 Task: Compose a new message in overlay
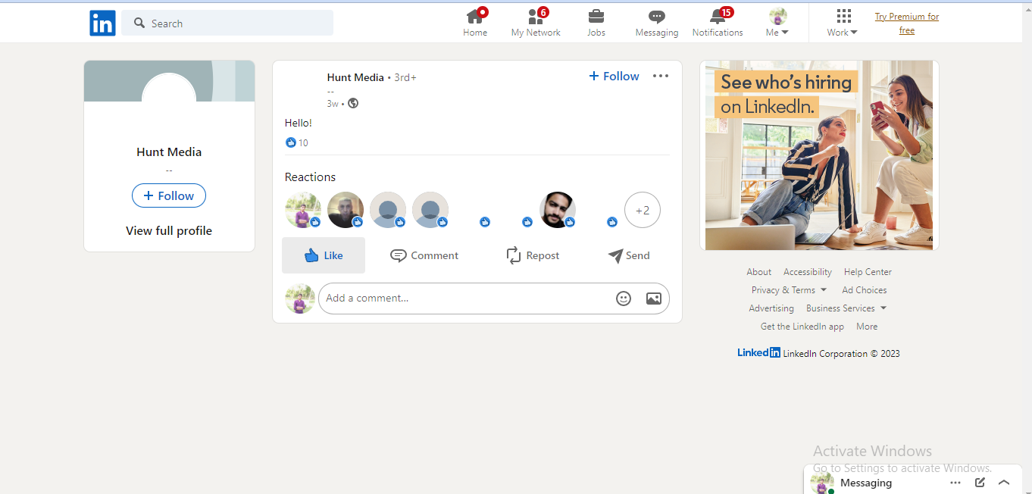coord(980,483)
